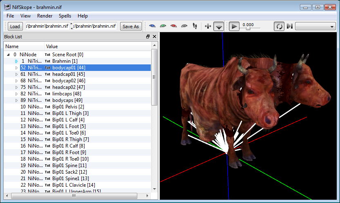340x203 pixels.
Task: Expand the headcap02 [47] block
Action: pos(16,87)
